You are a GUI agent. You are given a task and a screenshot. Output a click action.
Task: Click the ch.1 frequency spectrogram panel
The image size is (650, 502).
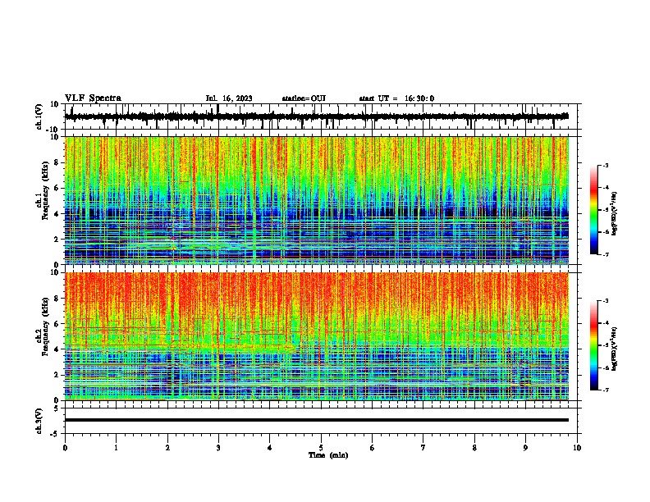coord(317,200)
